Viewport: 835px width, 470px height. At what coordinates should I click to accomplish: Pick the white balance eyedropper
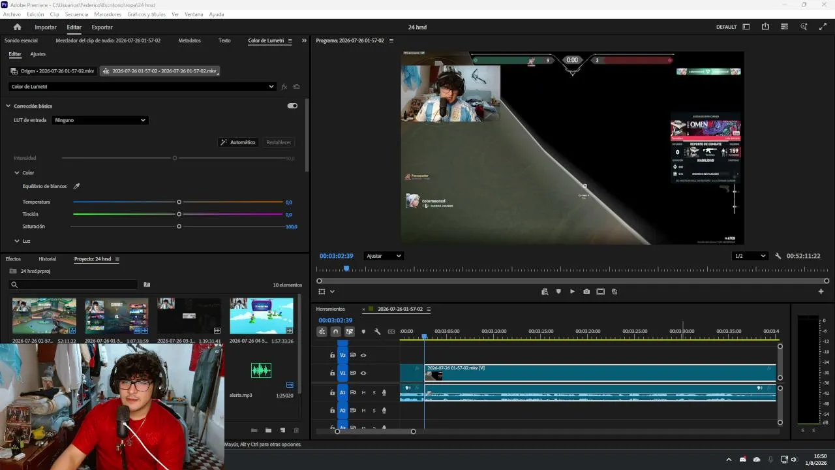pos(76,186)
